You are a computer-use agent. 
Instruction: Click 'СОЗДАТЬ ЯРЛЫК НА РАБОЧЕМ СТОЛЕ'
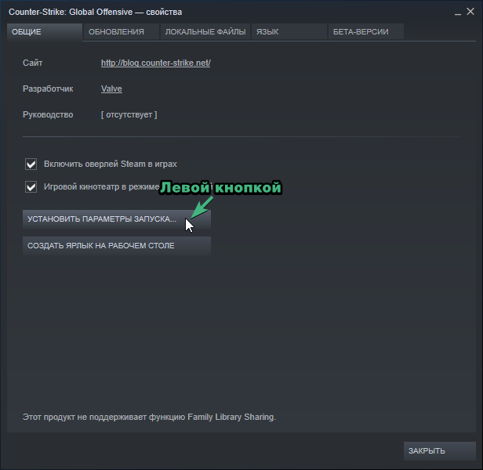click(x=117, y=246)
